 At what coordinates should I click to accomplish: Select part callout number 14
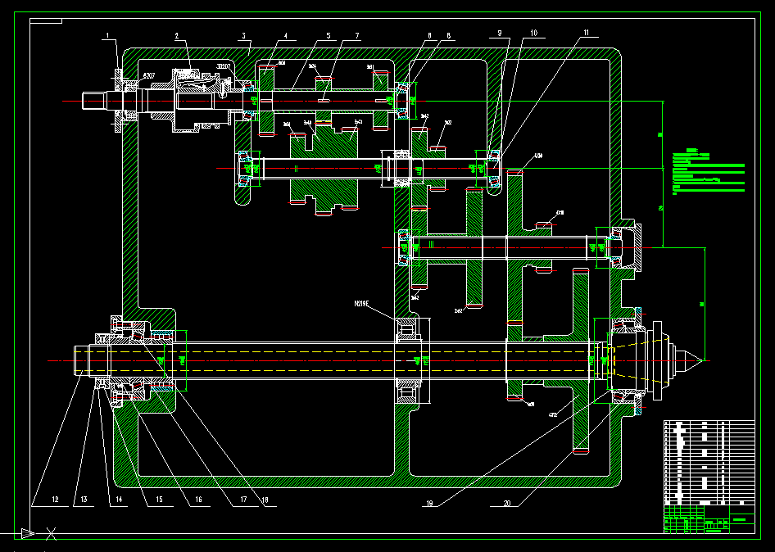119,500
